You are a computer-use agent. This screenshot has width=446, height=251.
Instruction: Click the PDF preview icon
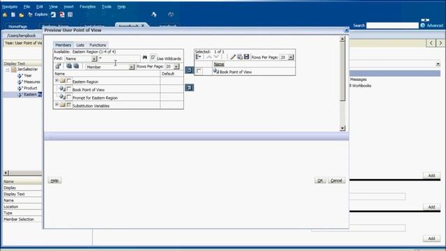(x=62, y=15)
